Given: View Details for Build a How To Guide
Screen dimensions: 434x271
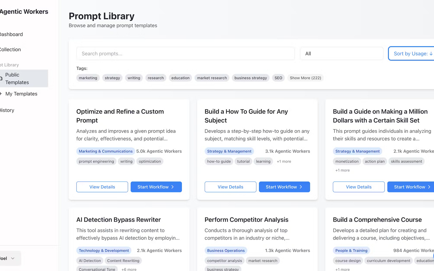Looking at the screenshot, I should 230,187.
